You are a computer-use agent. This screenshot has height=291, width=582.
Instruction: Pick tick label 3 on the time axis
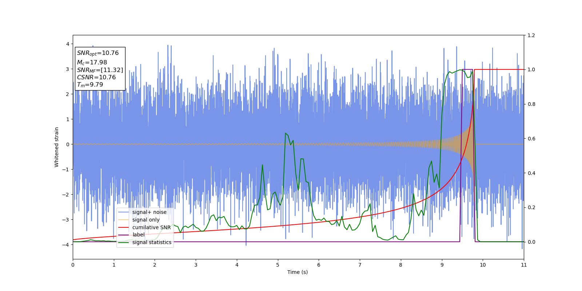pyautogui.click(x=196, y=265)
